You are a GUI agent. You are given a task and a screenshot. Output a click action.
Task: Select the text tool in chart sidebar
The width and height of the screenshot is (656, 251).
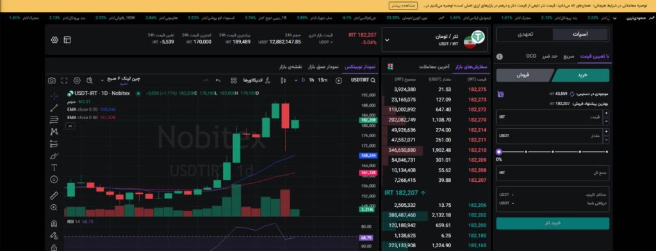[x=54, y=167]
